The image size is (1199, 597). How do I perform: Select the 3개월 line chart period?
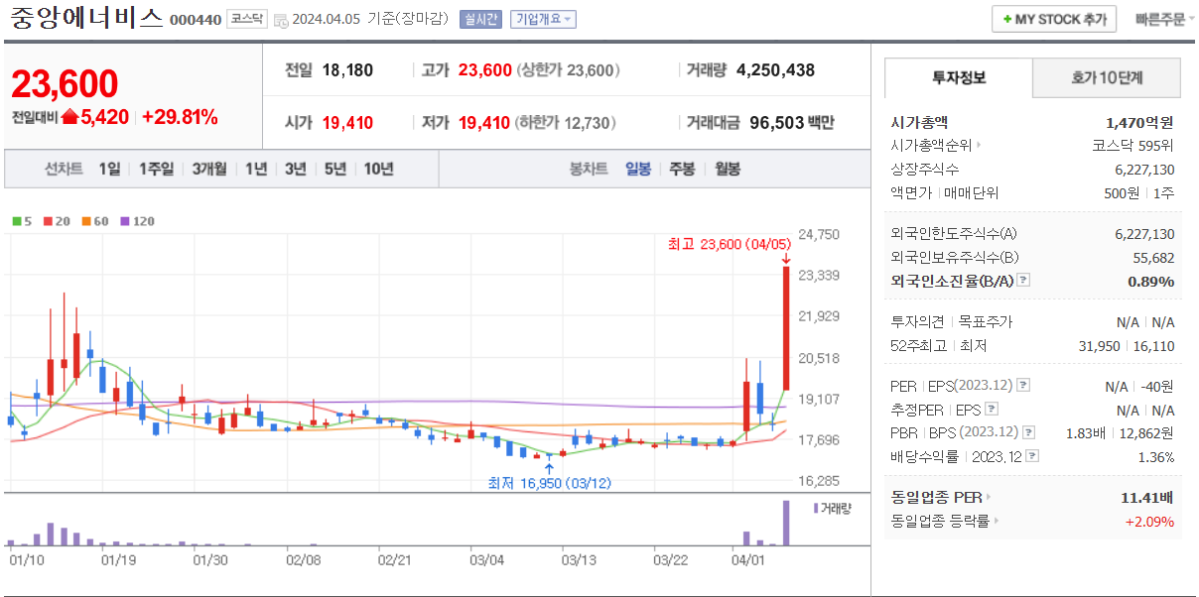coord(209,169)
